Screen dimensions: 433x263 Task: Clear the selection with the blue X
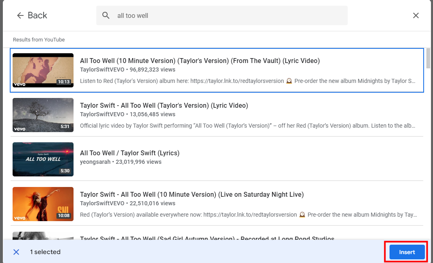(x=16, y=252)
